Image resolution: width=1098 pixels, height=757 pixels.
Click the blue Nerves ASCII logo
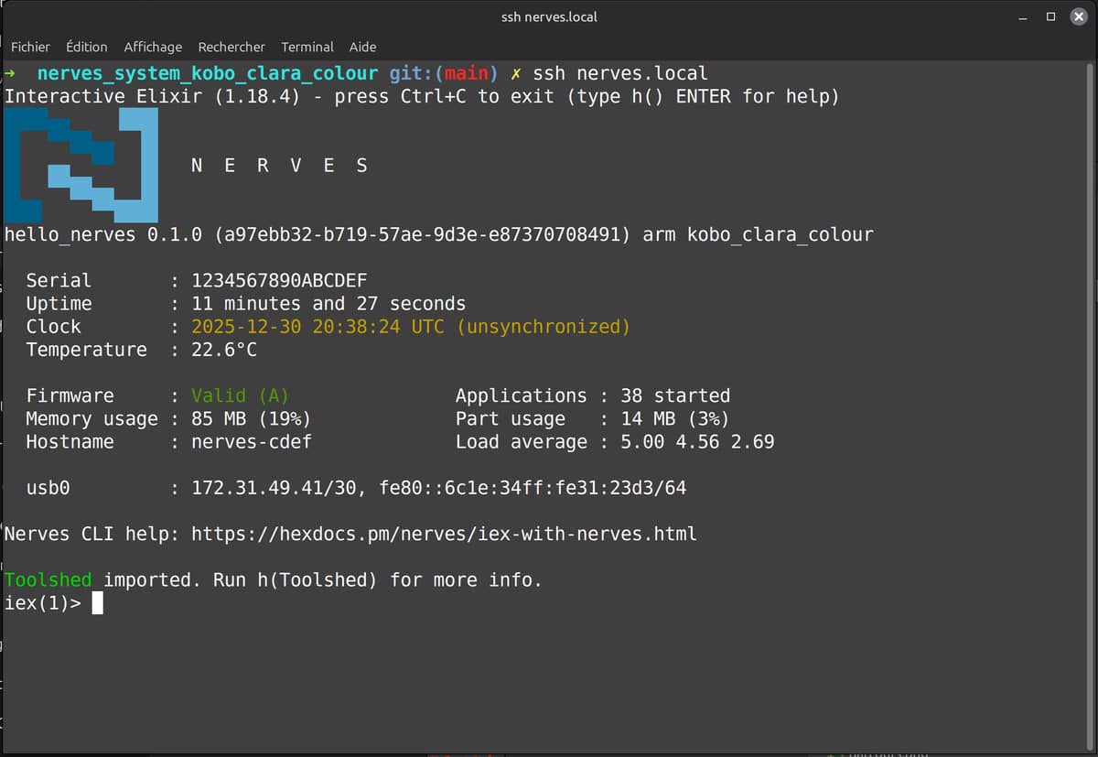point(81,166)
